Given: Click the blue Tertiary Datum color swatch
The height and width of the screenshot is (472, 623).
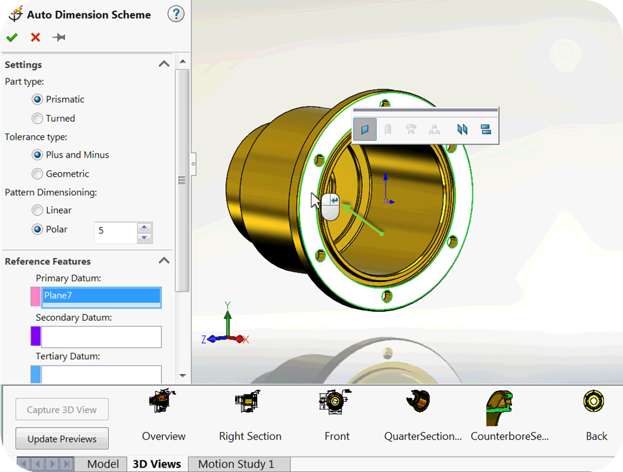Looking at the screenshot, I should 35,374.
